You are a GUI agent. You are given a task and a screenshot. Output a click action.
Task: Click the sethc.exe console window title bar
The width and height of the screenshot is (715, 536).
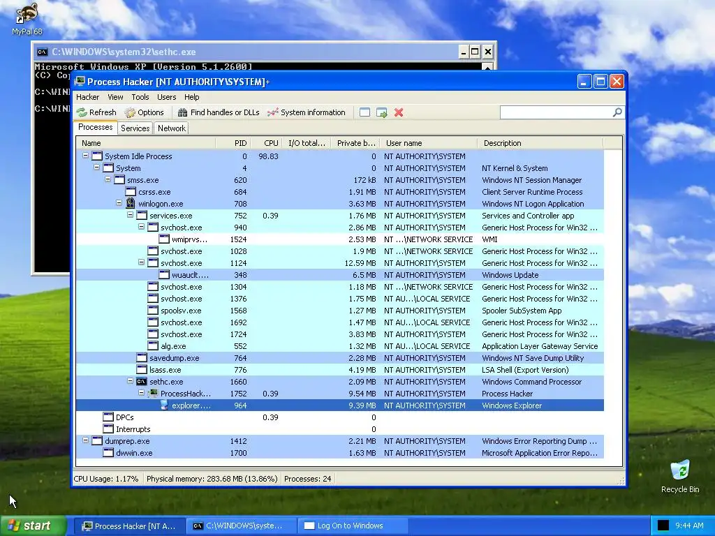click(x=246, y=52)
